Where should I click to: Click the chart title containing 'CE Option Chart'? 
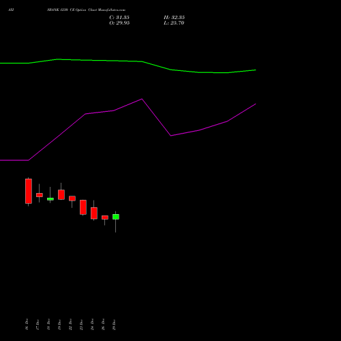click(86, 10)
